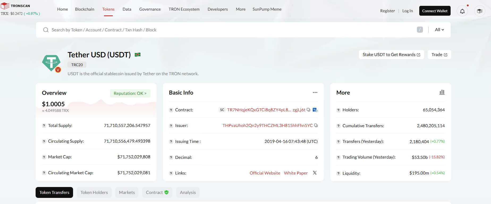Switch to the Token Transfers tab
Screen dimensions: 491x204
pos(54,193)
